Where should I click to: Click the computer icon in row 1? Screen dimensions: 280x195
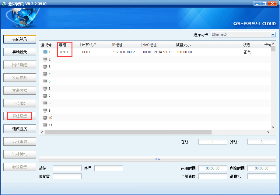(45, 52)
